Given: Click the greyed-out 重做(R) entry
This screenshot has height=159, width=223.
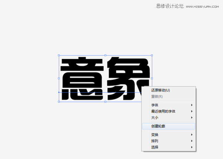Looking at the screenshot, I should (168, 97).
